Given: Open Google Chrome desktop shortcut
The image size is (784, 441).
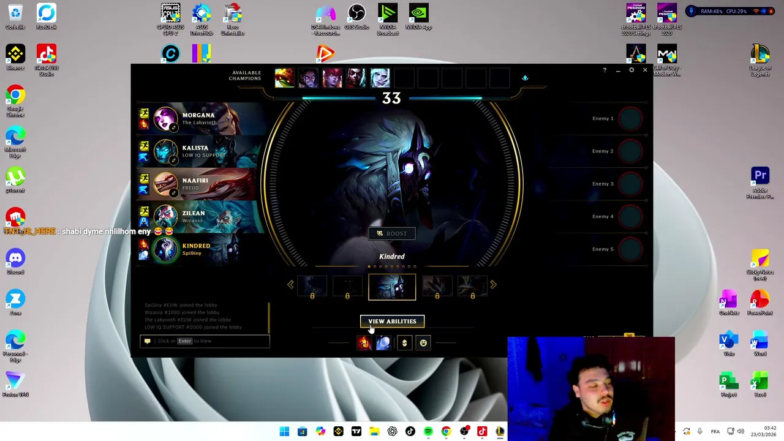Looking at the screenshot, I should click(15, 101).
